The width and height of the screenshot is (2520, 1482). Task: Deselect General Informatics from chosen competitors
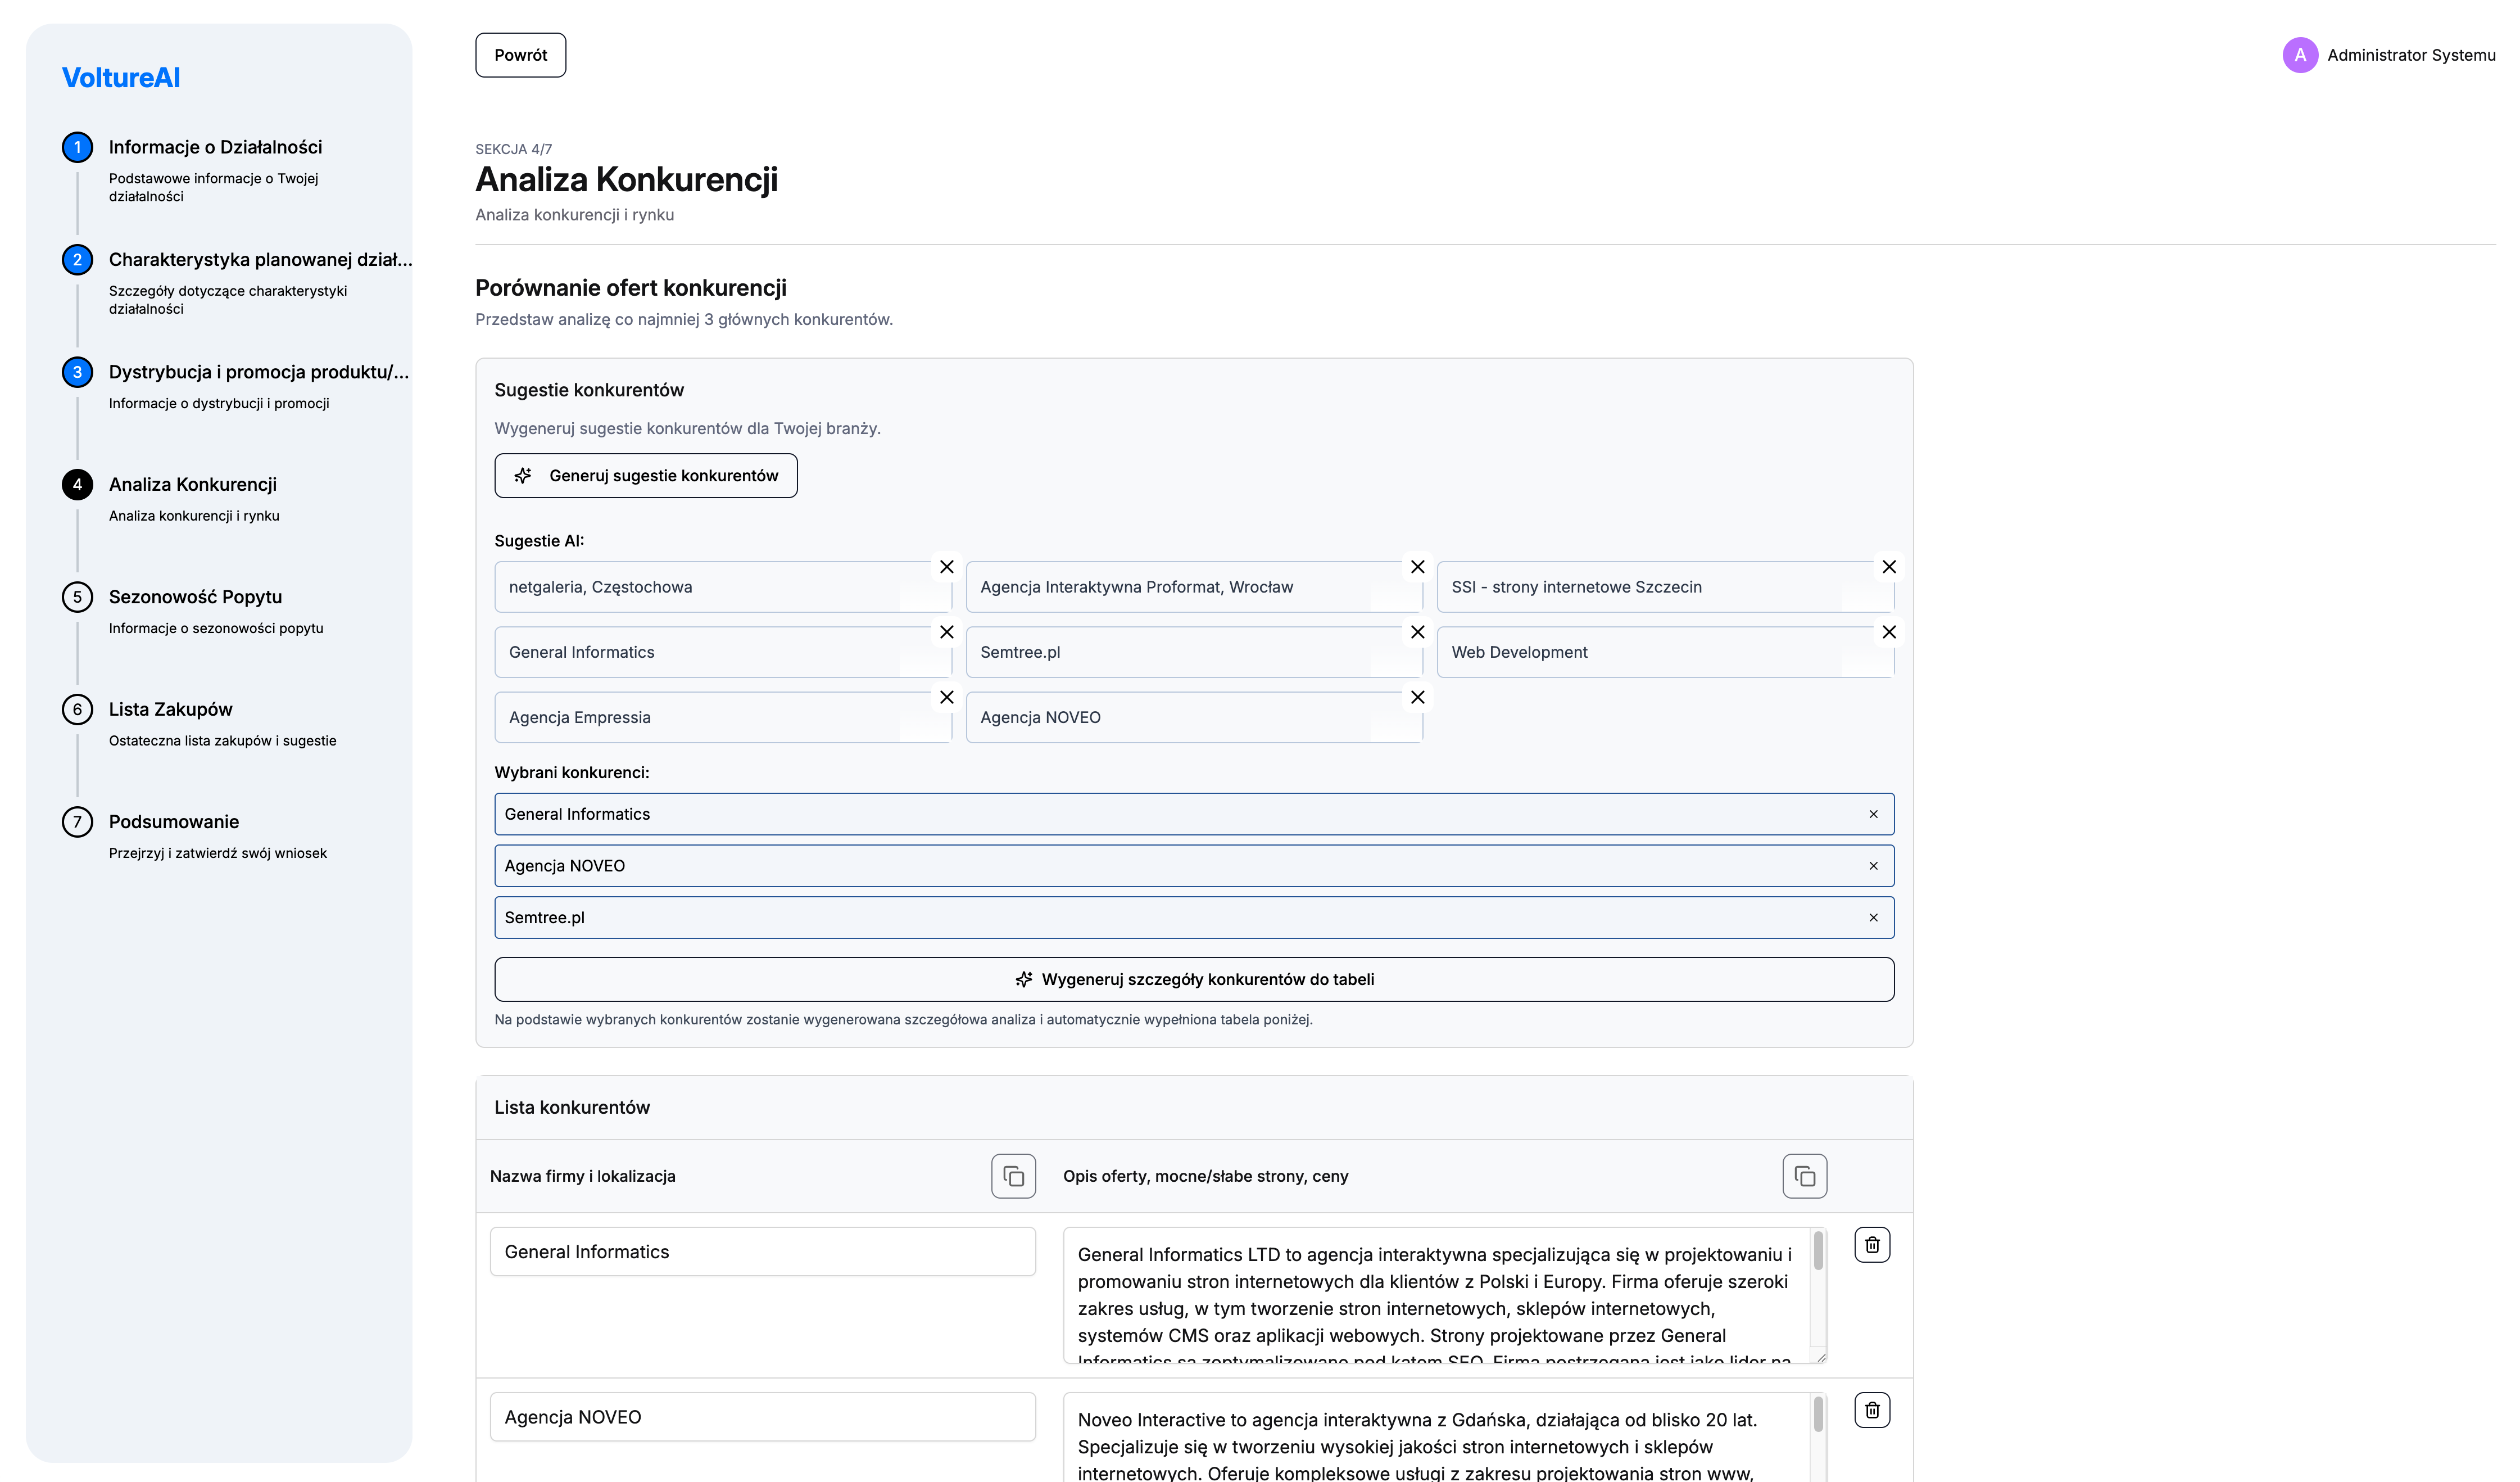coord(1873,814)
